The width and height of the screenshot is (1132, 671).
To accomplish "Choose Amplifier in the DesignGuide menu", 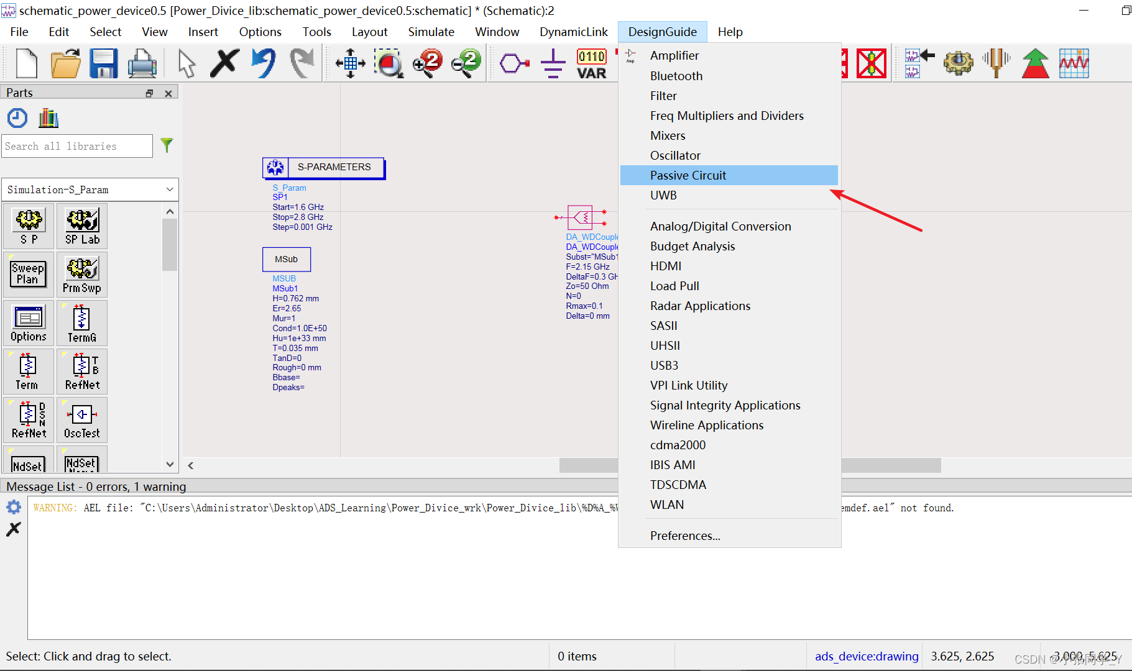I will coord(729,55).
